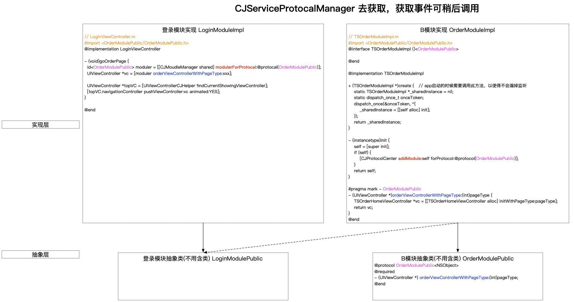Click the '#pragma mark – OrderModulePublic' line

pos(385,189)
